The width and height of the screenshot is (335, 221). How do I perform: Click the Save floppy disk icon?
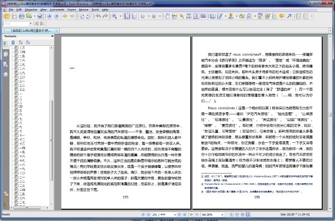15,16
